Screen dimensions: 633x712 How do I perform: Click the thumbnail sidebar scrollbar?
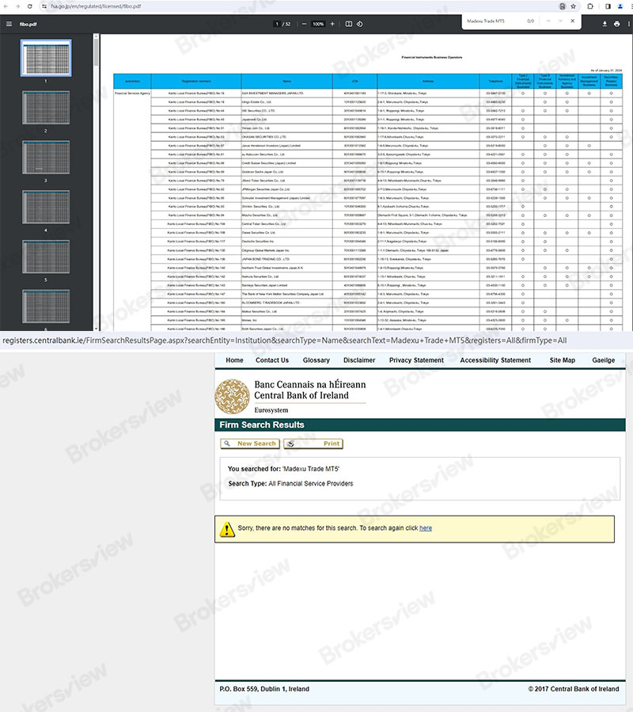click(96, 52)
